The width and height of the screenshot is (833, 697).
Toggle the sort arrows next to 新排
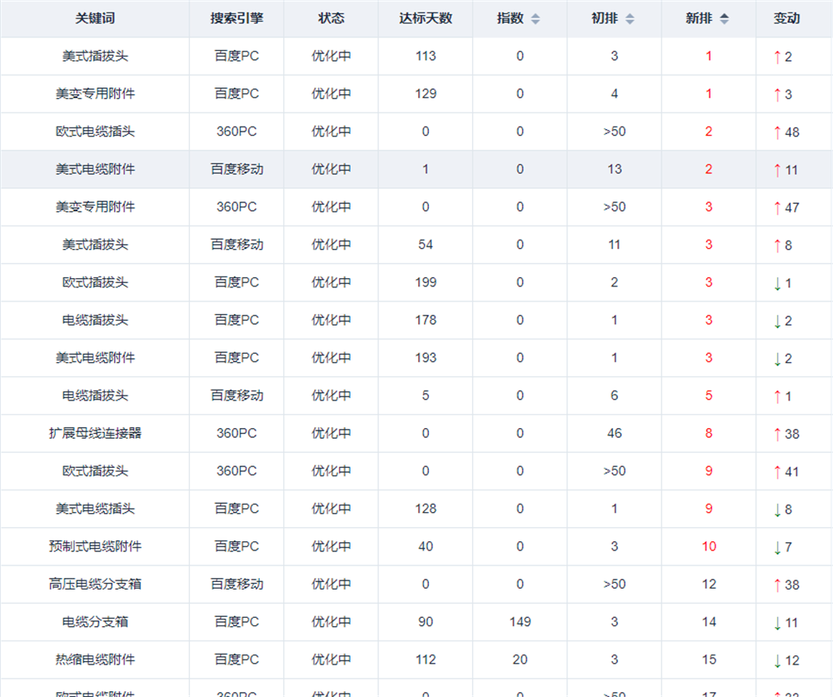point(724,18)
